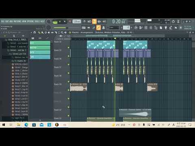Select the automation tab in picker panel
The height and width of the screenshot is (146, 195).
click(47, 38)
